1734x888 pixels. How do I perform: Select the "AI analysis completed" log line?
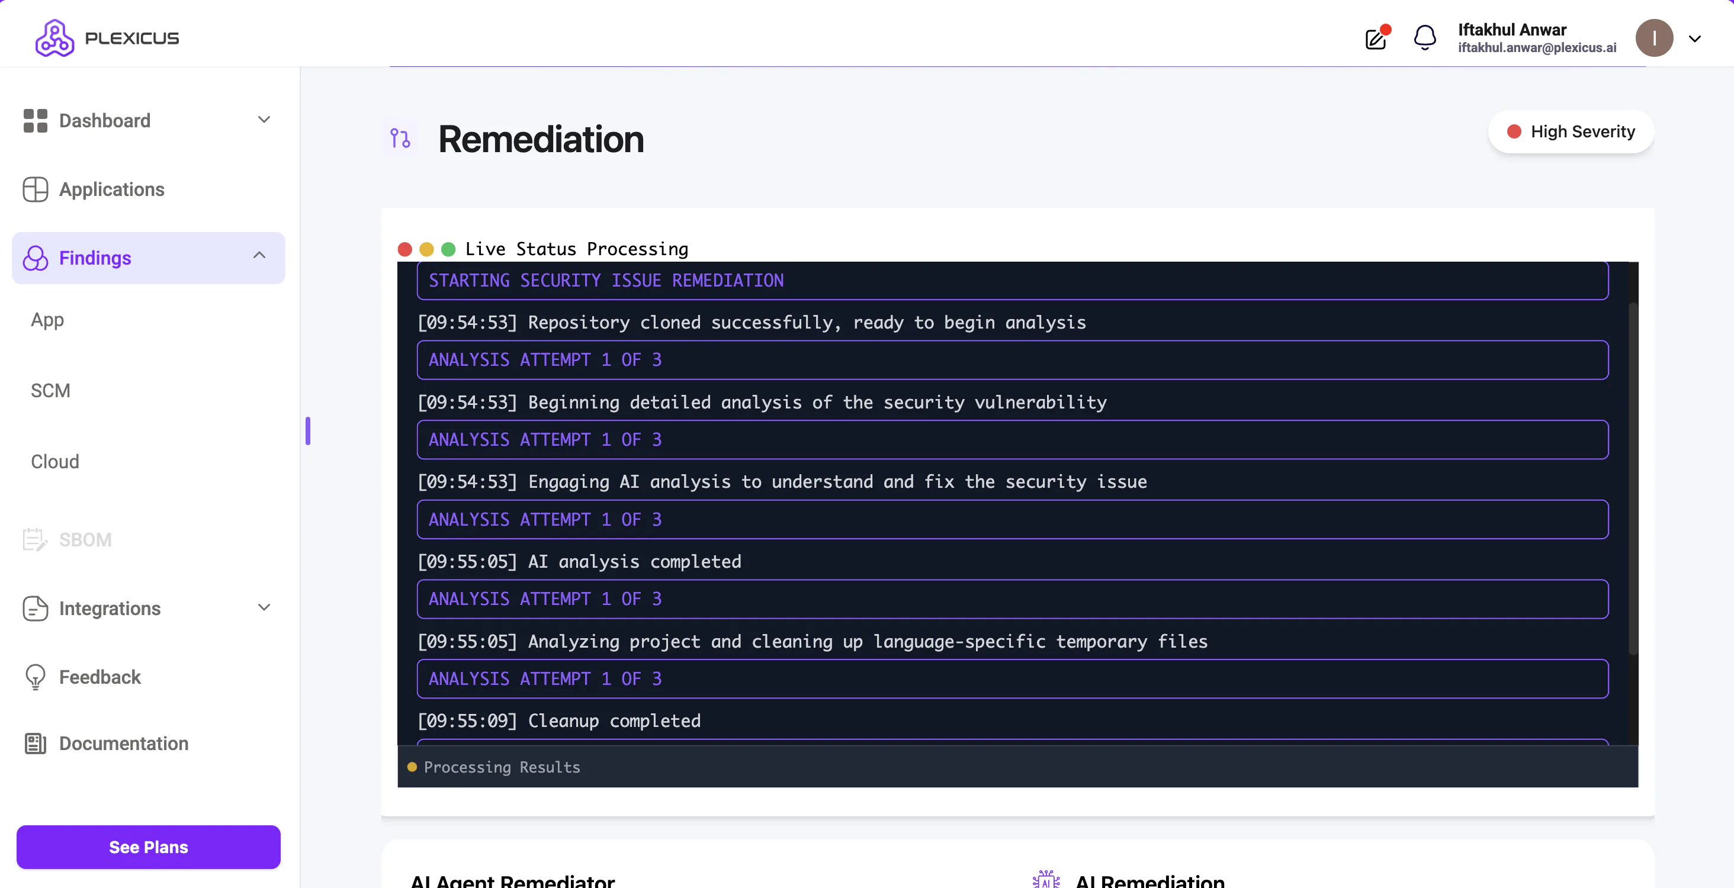(x=579, y=562)
